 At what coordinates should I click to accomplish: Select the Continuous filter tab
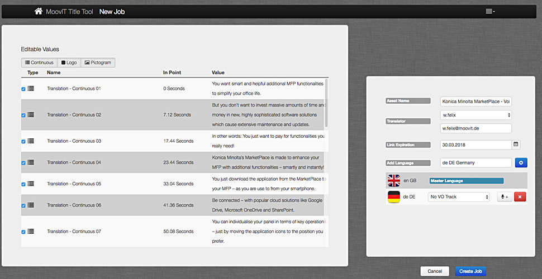pos(39,62)
